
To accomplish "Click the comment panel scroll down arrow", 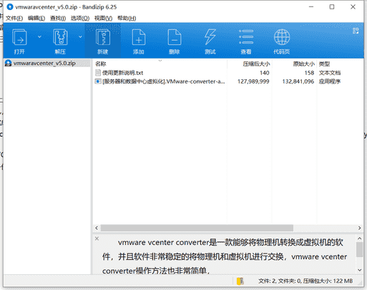I will (359, 270).
